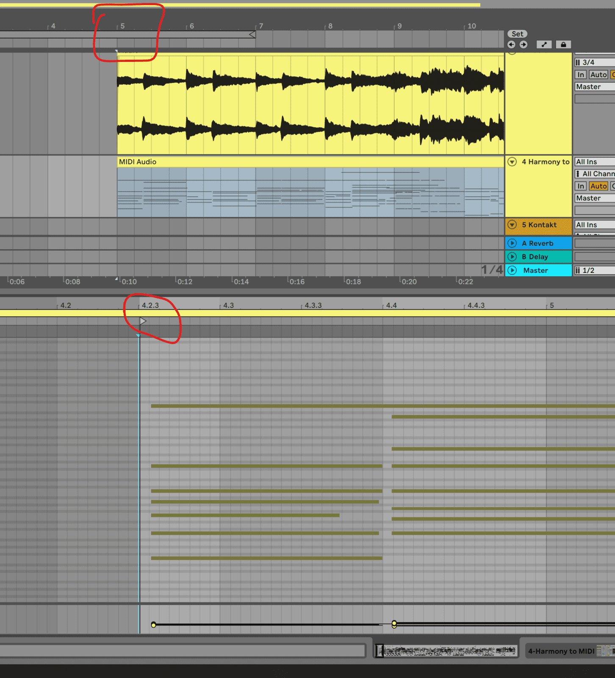Screen dimensions: 615x678
Task: Jump to next locator with right arrow
Action: (x=524, y=44)
